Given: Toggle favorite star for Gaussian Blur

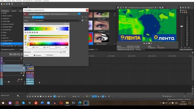Looking at the screenshot, I should click(2, 30).
